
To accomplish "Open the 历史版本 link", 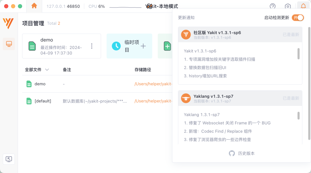I will [x=246, y=153].
